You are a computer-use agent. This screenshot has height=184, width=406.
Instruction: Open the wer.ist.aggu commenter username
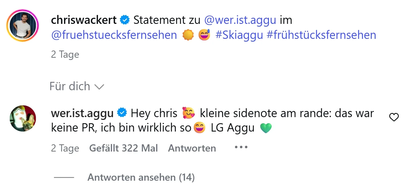point(82,113)
